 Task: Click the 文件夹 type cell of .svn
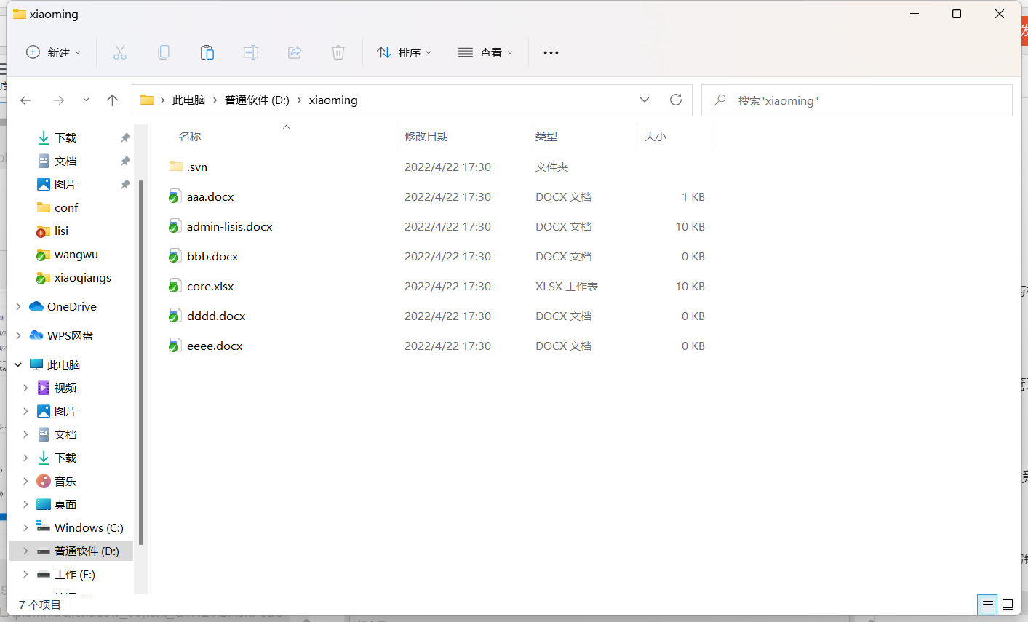pos(551,167)
